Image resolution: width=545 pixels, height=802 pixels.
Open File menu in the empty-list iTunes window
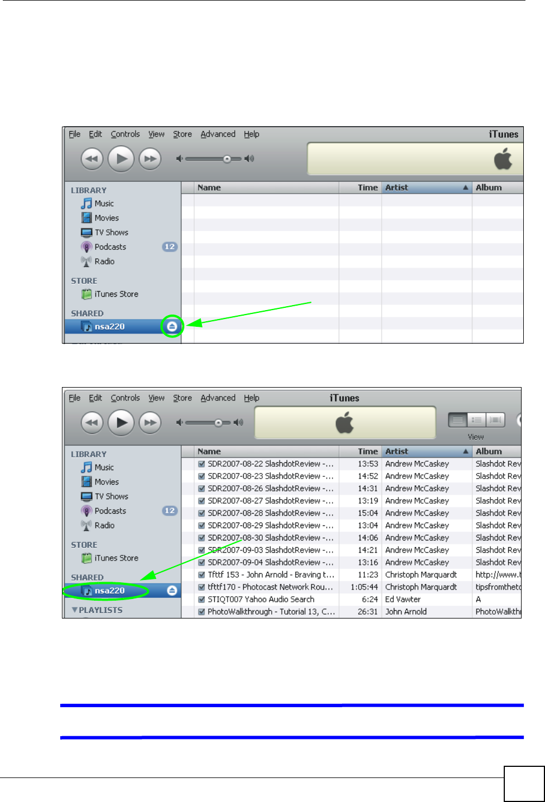click(75, 134)
